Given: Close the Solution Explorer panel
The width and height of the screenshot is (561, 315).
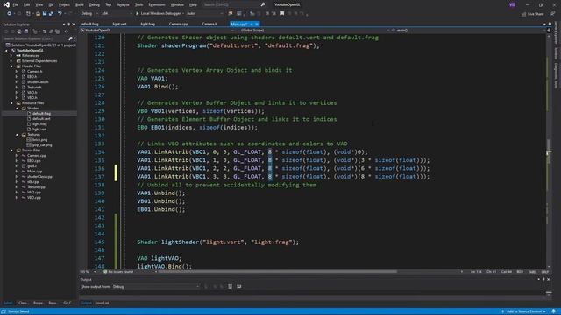Looking at the screenshot, I should (74, 24).
